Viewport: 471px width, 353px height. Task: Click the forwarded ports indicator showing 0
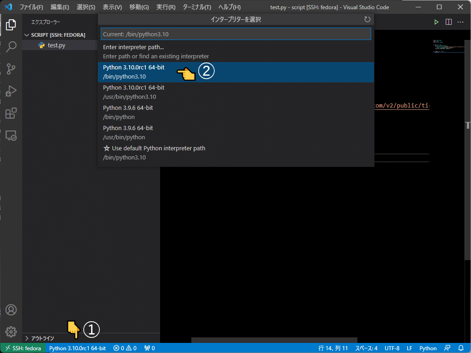click(149, 348)
